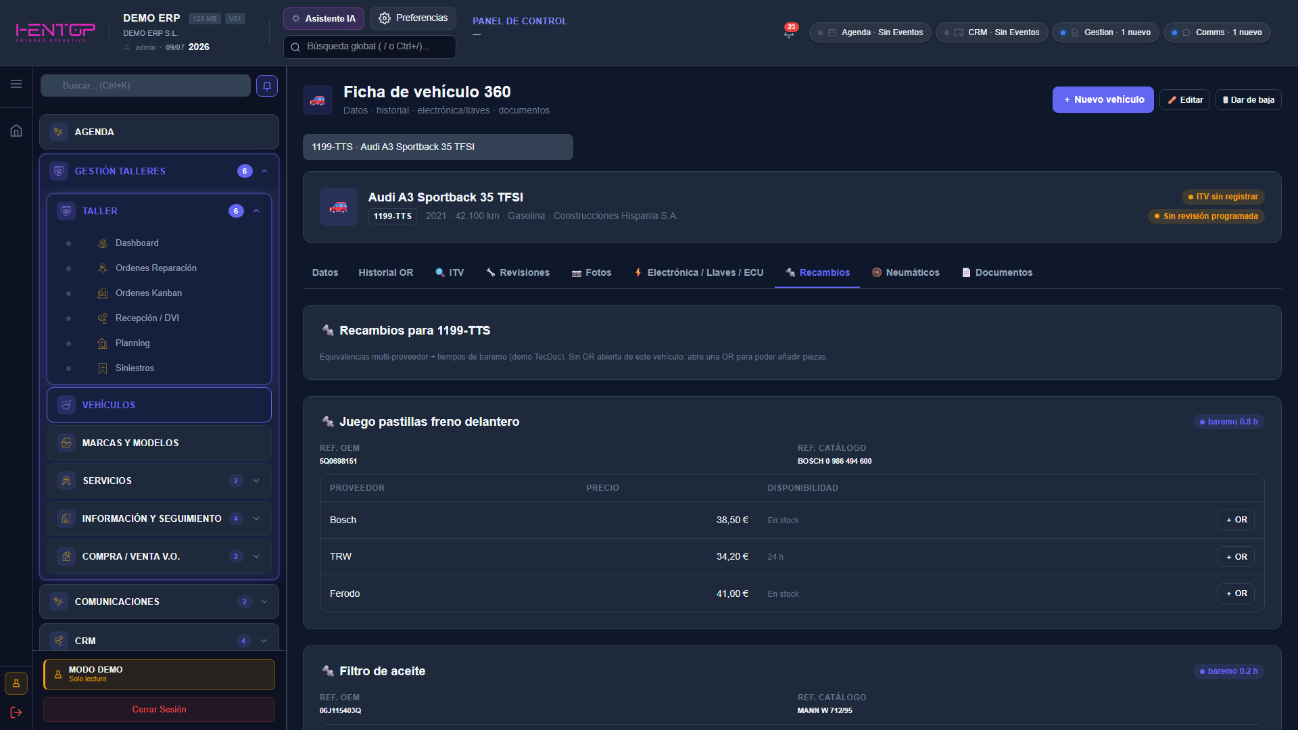Click the Taller section icon
This screenshot has width=1298, height=730.
[x=66, y=211]
